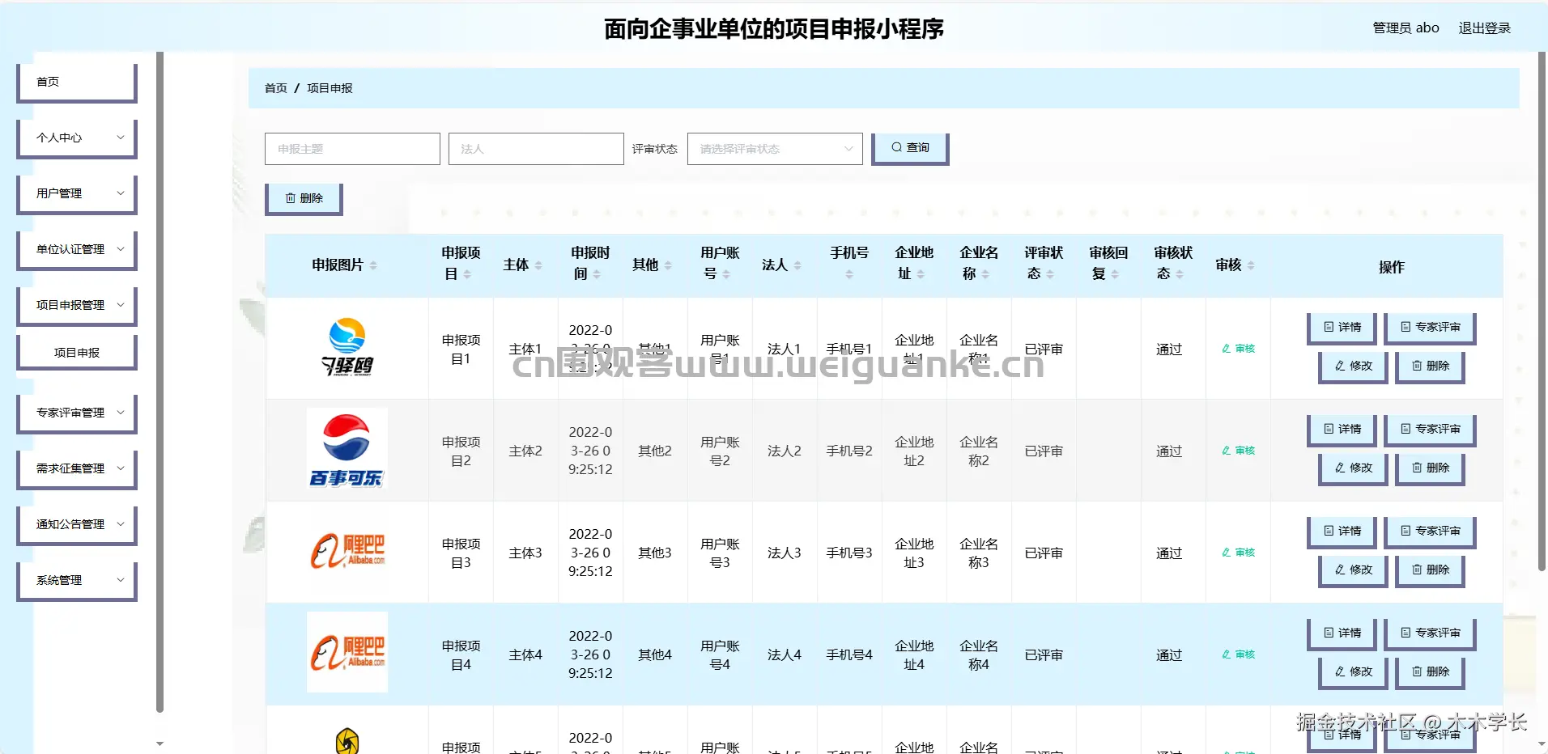Screen dimensions: 1548x754
Task: Sort by 法人 column sort arrows
Action: point(797,265)
